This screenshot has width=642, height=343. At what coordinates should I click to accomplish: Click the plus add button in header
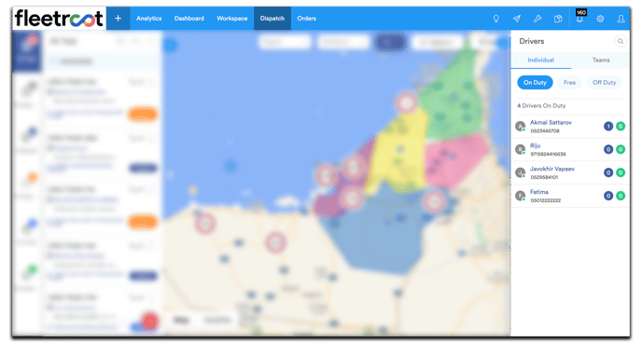118,19
